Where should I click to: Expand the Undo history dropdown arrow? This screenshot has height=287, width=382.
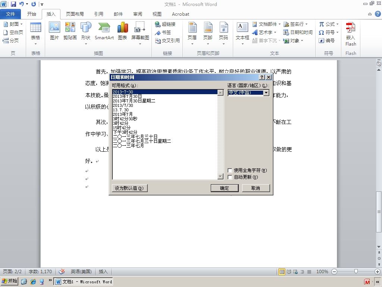(x=27, y=4)
